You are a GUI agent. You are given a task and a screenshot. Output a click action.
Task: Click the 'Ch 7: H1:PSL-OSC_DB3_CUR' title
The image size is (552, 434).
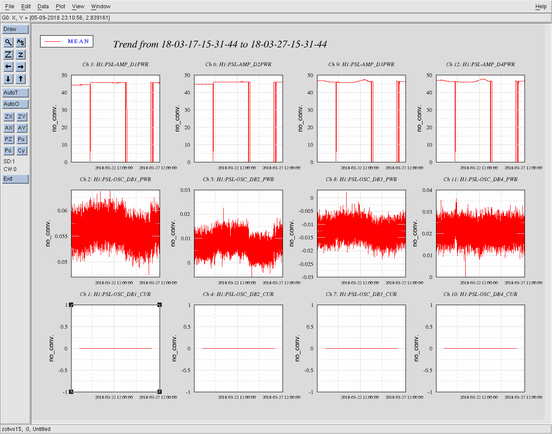point(361,294)
